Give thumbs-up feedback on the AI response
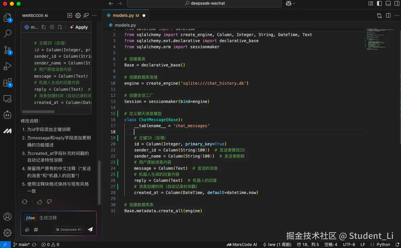This screenshot has width=401, height=248. click(x=40, y=201)
